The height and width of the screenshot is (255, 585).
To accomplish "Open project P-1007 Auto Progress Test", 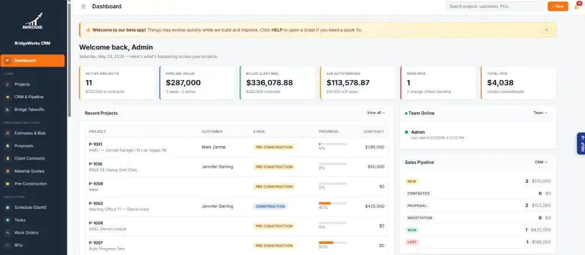I will (237, 245).
